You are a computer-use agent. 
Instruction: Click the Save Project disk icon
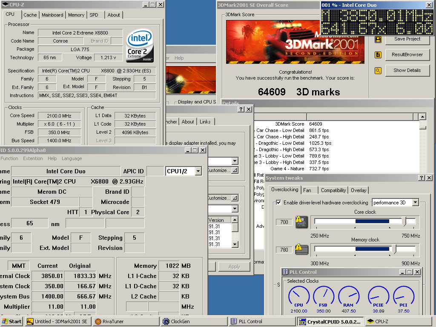click(x=378, y=39)
